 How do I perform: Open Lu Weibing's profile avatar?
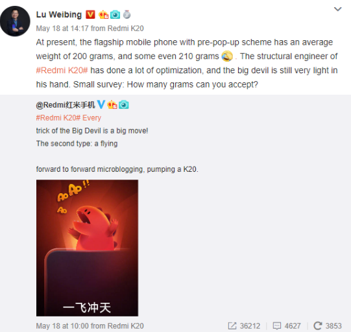pos(15,21)
